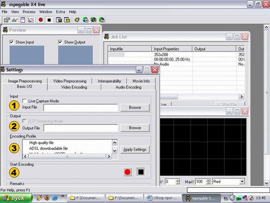The width and height of the screenshot is (270, 203).
Task: Open the View menu
Action: point(15,12)
